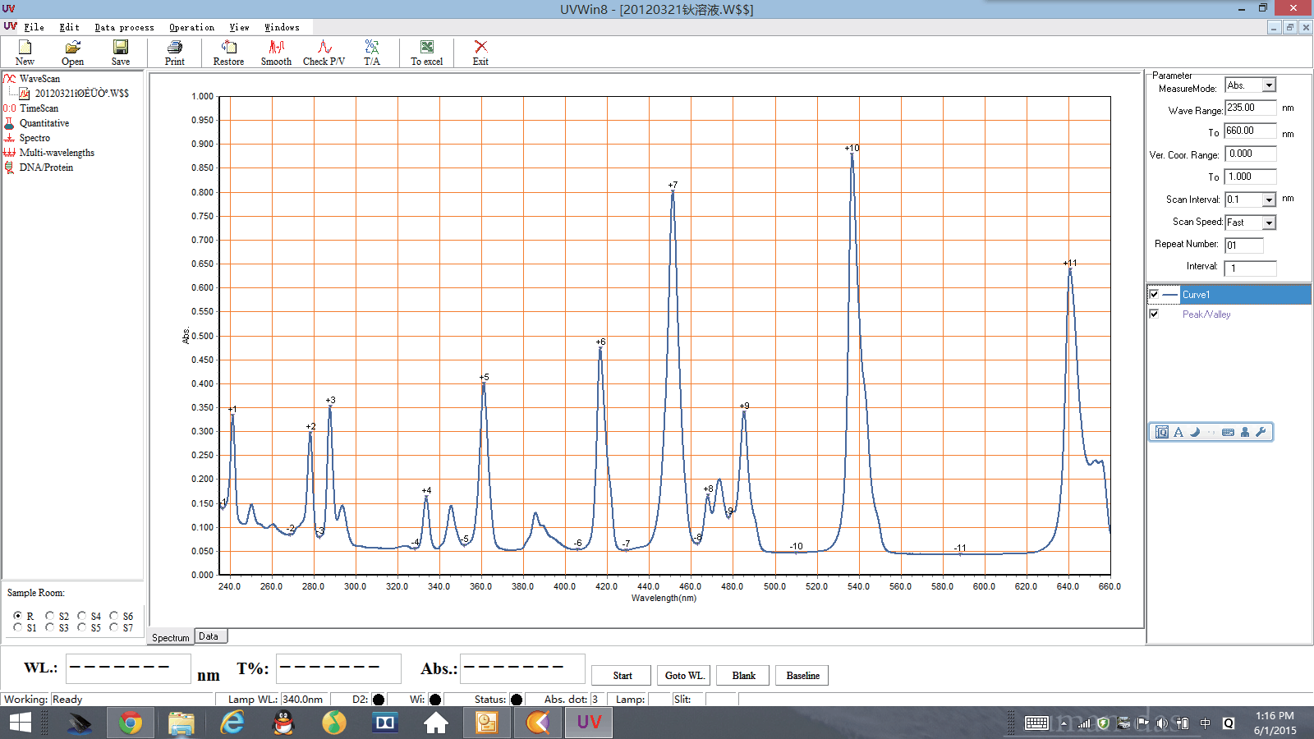Open the MeasureMode dropdown
This screenshot has height=739, width=1314.
pyautogui.click(x=1269, y=85)
